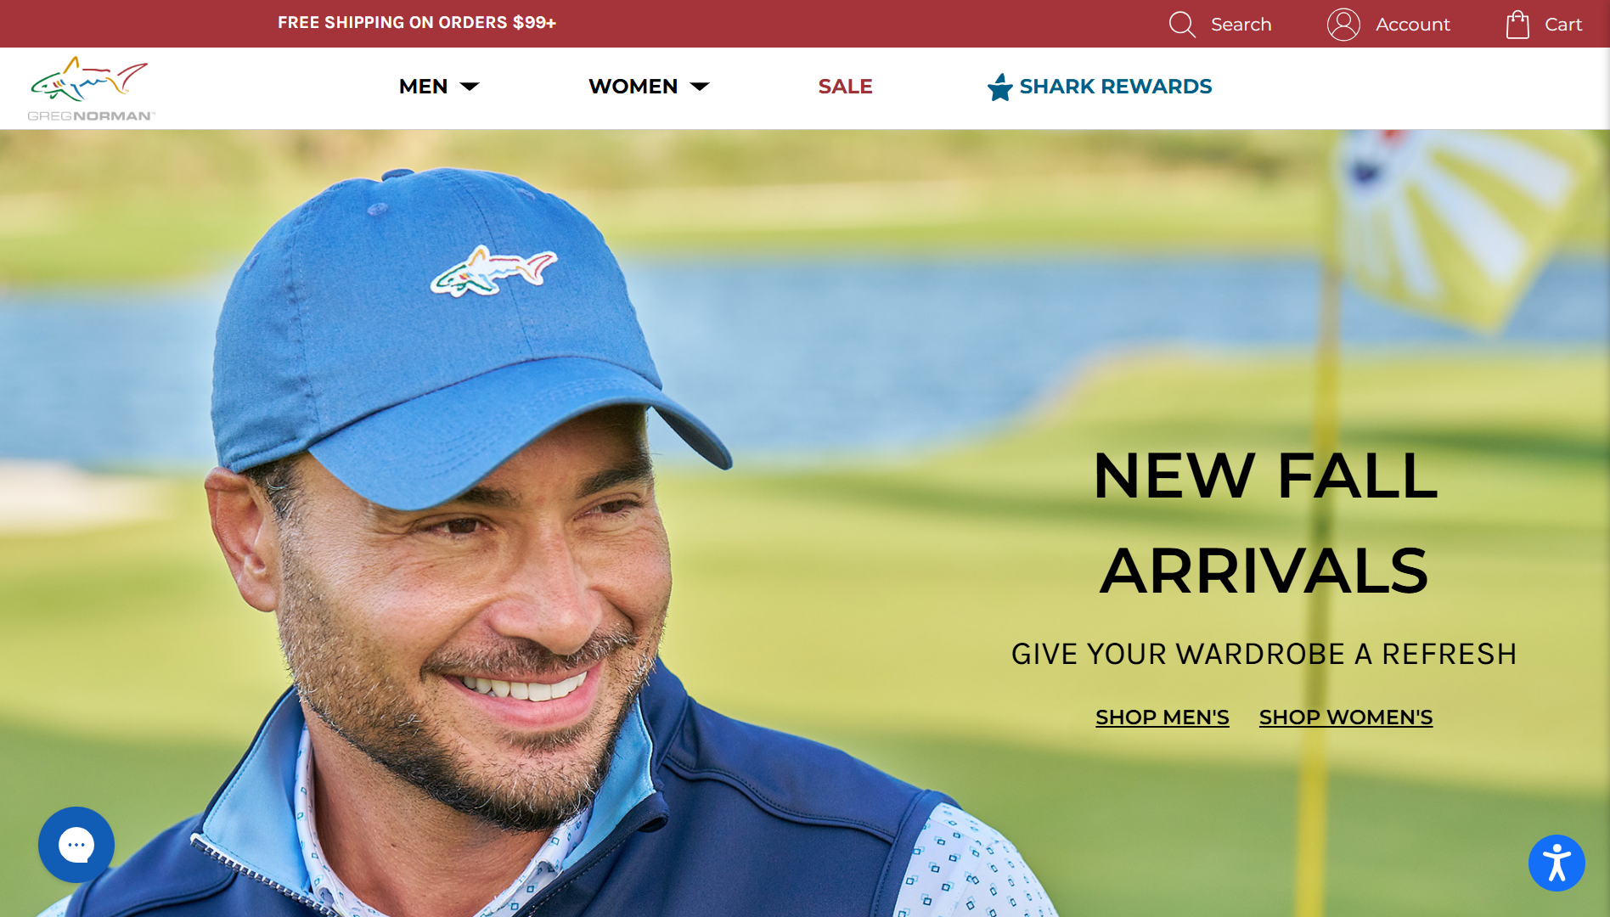
Task: Open the accessibility options icon
Action: click(x=1557, y=864)
